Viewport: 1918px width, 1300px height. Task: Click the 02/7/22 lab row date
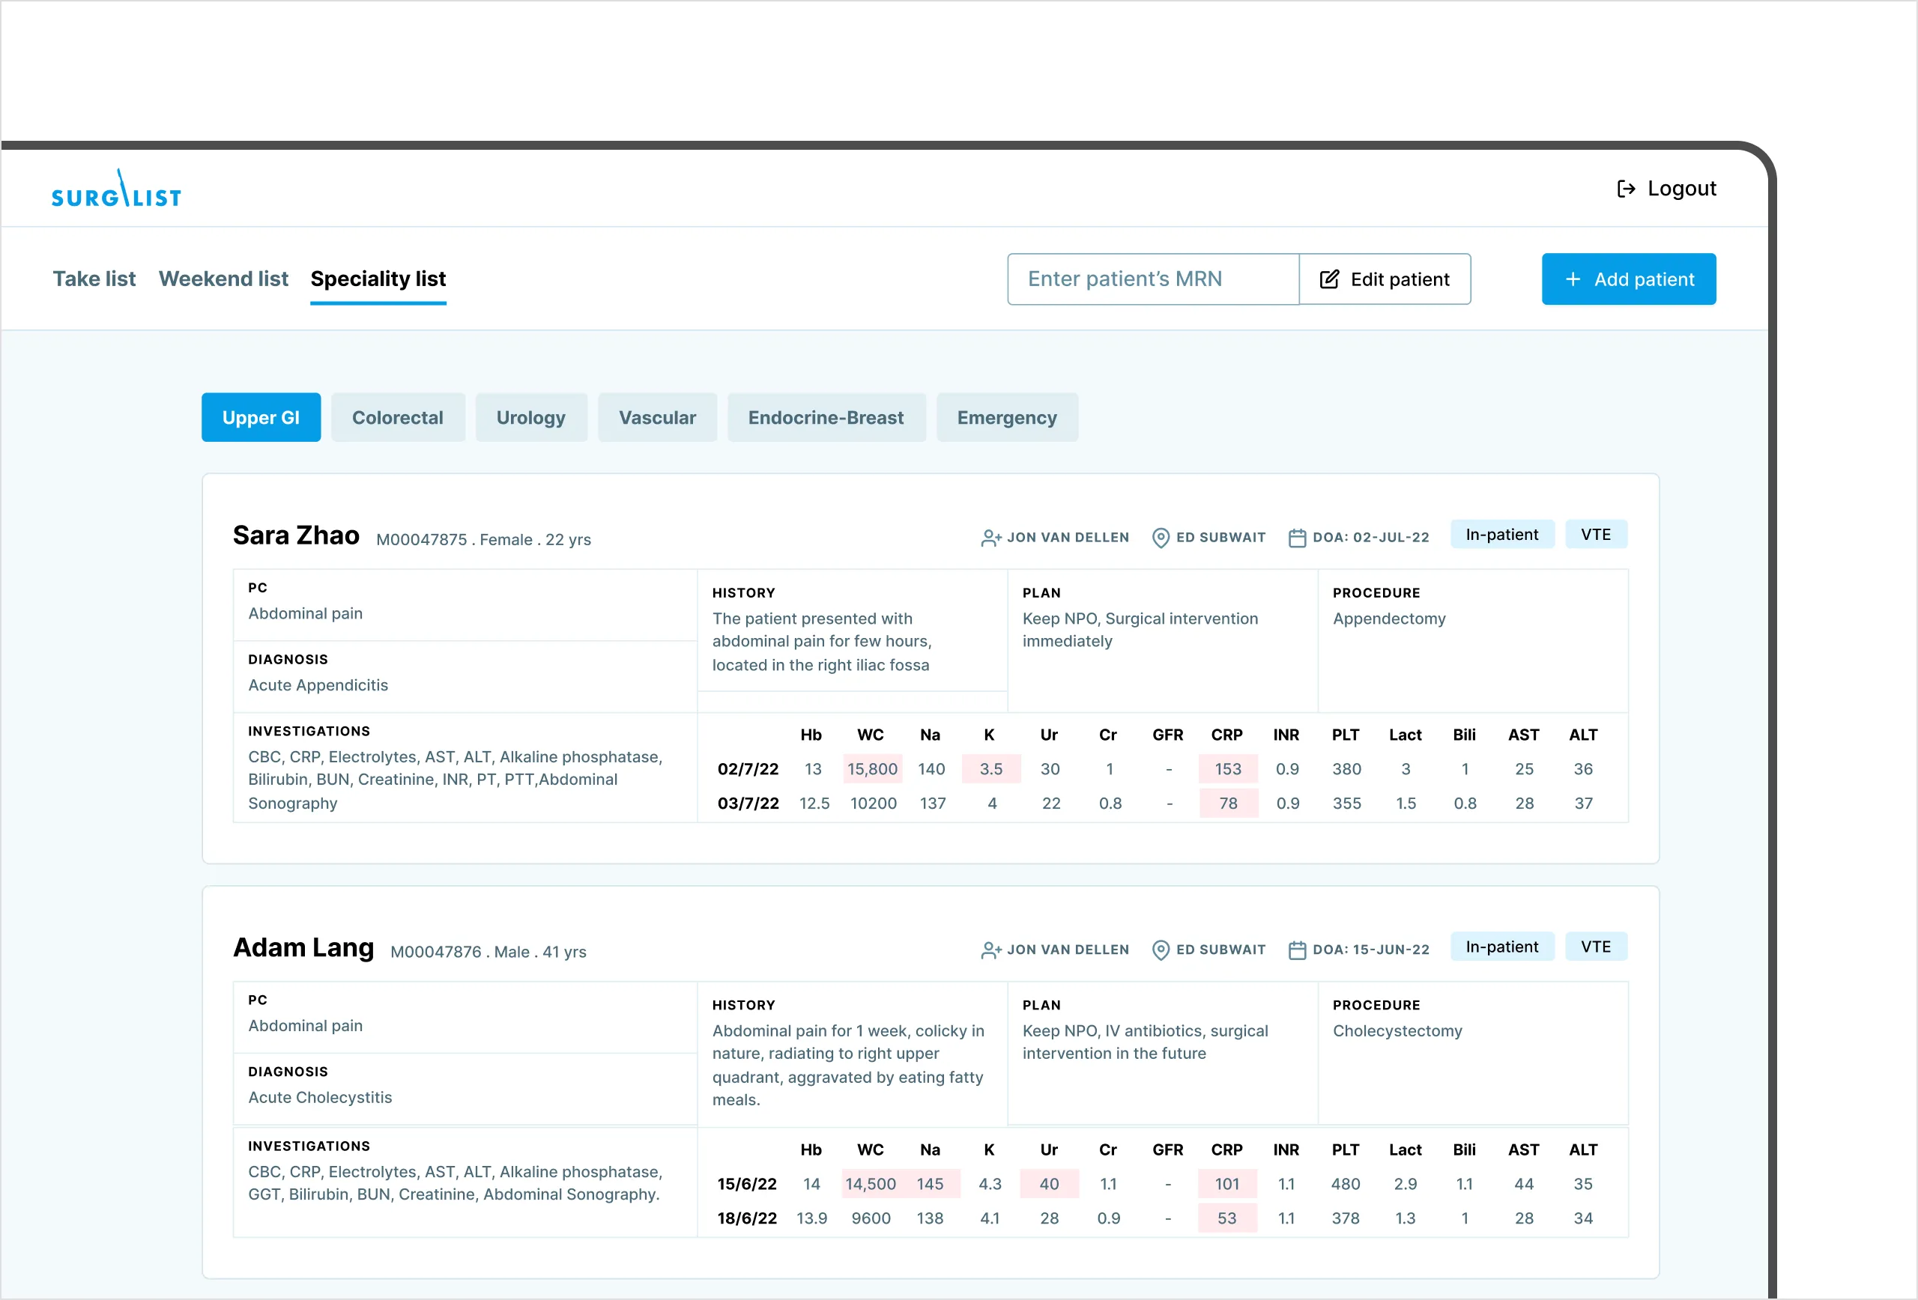click(x=748, y=769)
